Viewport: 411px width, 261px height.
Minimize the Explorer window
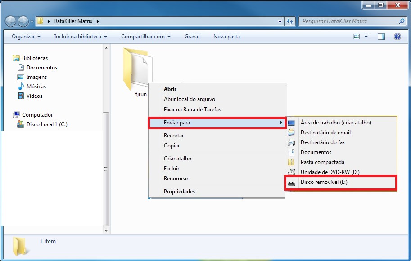369,5
